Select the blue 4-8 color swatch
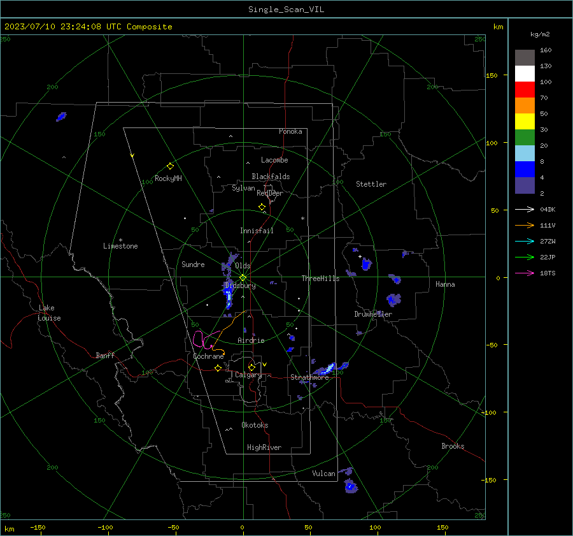Screen dimensions: 573x536 [x=525, y=170]
